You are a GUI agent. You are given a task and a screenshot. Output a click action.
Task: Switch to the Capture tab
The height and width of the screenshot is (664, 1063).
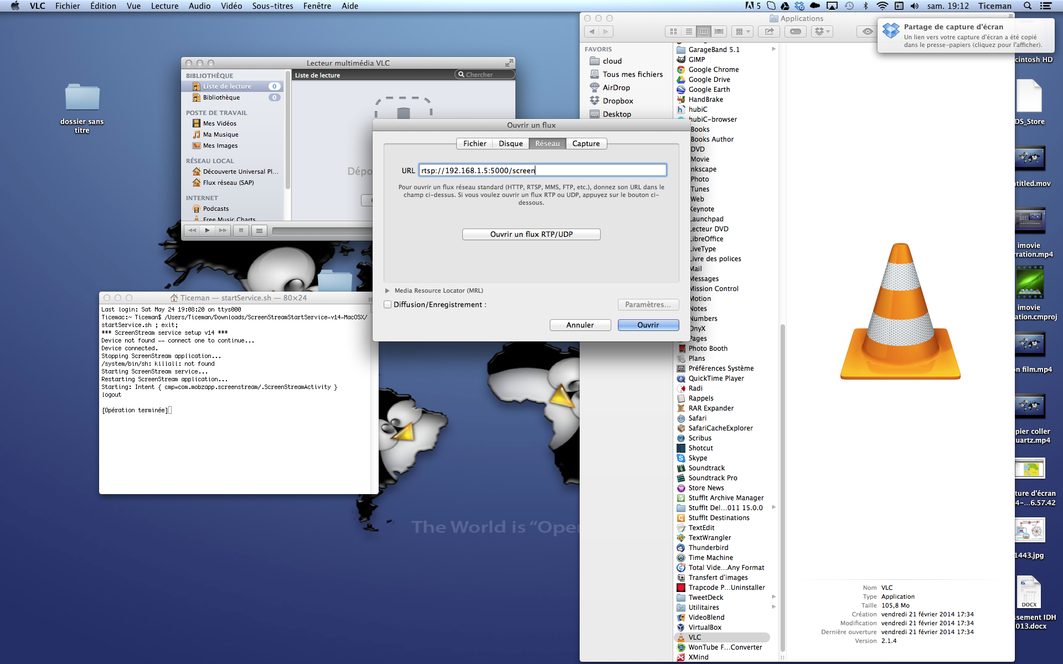pos(586,143)
